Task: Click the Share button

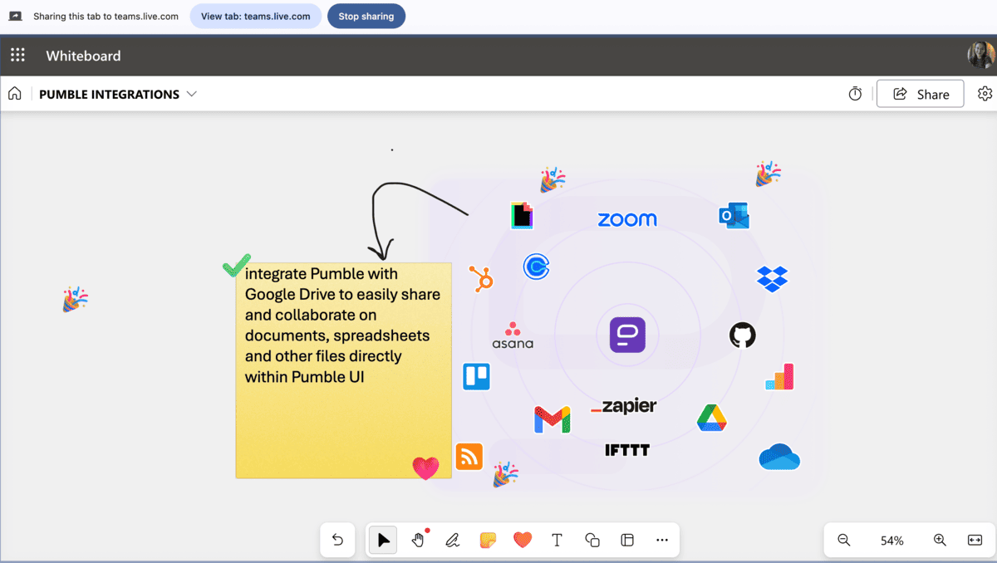Action: tap(920, 94)
